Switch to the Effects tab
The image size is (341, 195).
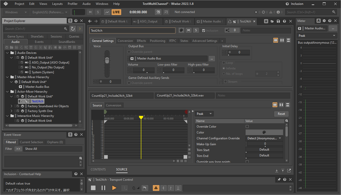pos(141,41)
